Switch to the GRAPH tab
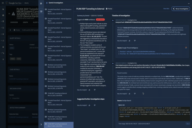Image resolution: width=192 pixels, height=128 pixels. tap(25, 22)
